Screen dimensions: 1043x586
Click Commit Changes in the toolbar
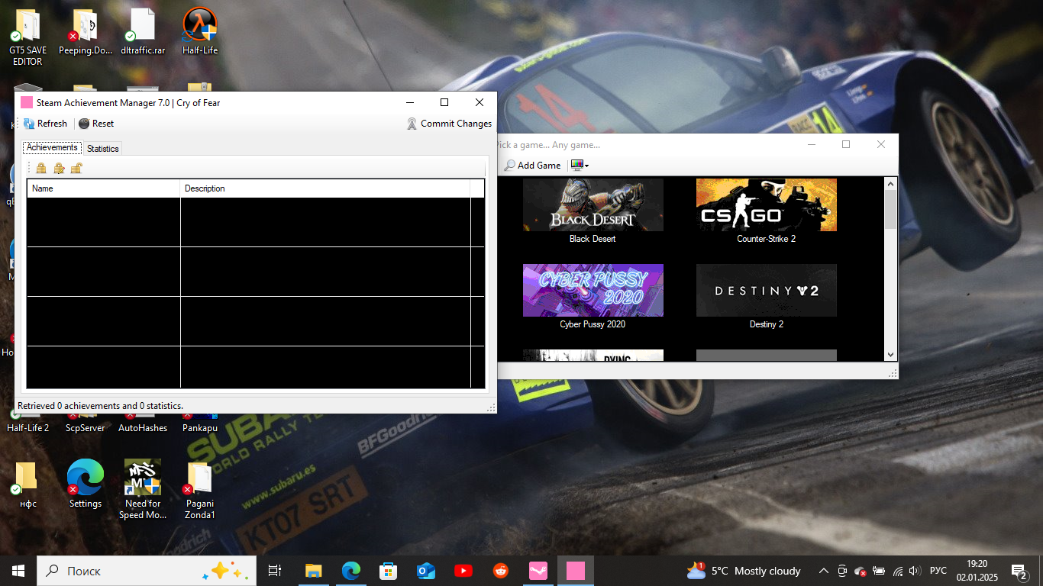tap(449, 124)
